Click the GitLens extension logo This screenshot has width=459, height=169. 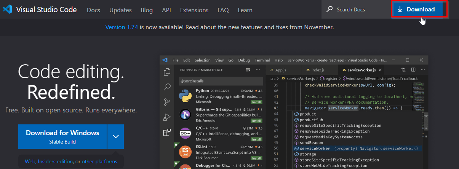tap(185, 114)
